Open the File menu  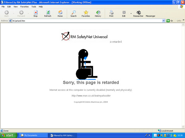point(3,7)
